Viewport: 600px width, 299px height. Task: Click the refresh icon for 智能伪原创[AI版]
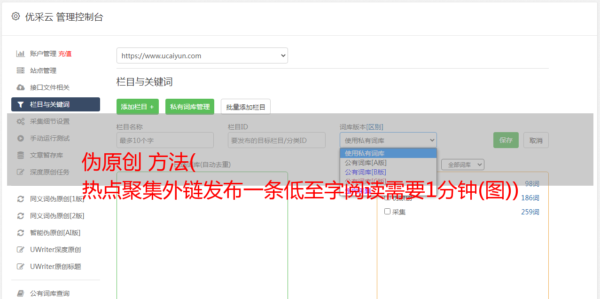[x=20, y=233]
